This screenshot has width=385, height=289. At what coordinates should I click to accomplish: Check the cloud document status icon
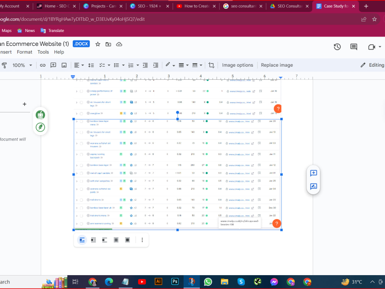(119, 44)
